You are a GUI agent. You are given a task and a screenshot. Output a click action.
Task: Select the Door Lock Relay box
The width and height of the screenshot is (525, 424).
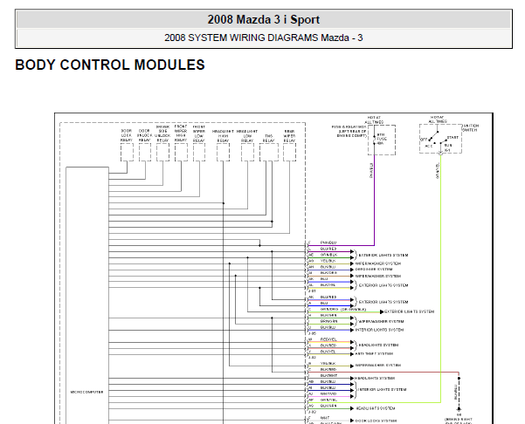point(127,152)
